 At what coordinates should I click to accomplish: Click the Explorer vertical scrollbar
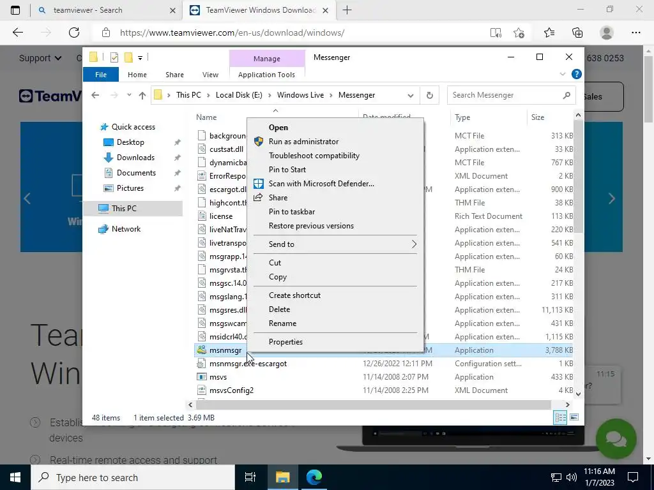578,177
